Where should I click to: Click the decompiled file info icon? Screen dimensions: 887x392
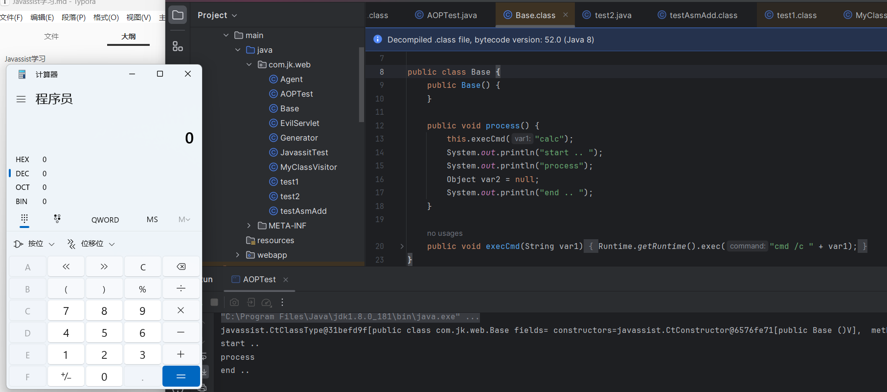pyautogui.click(x=377, y=40)
